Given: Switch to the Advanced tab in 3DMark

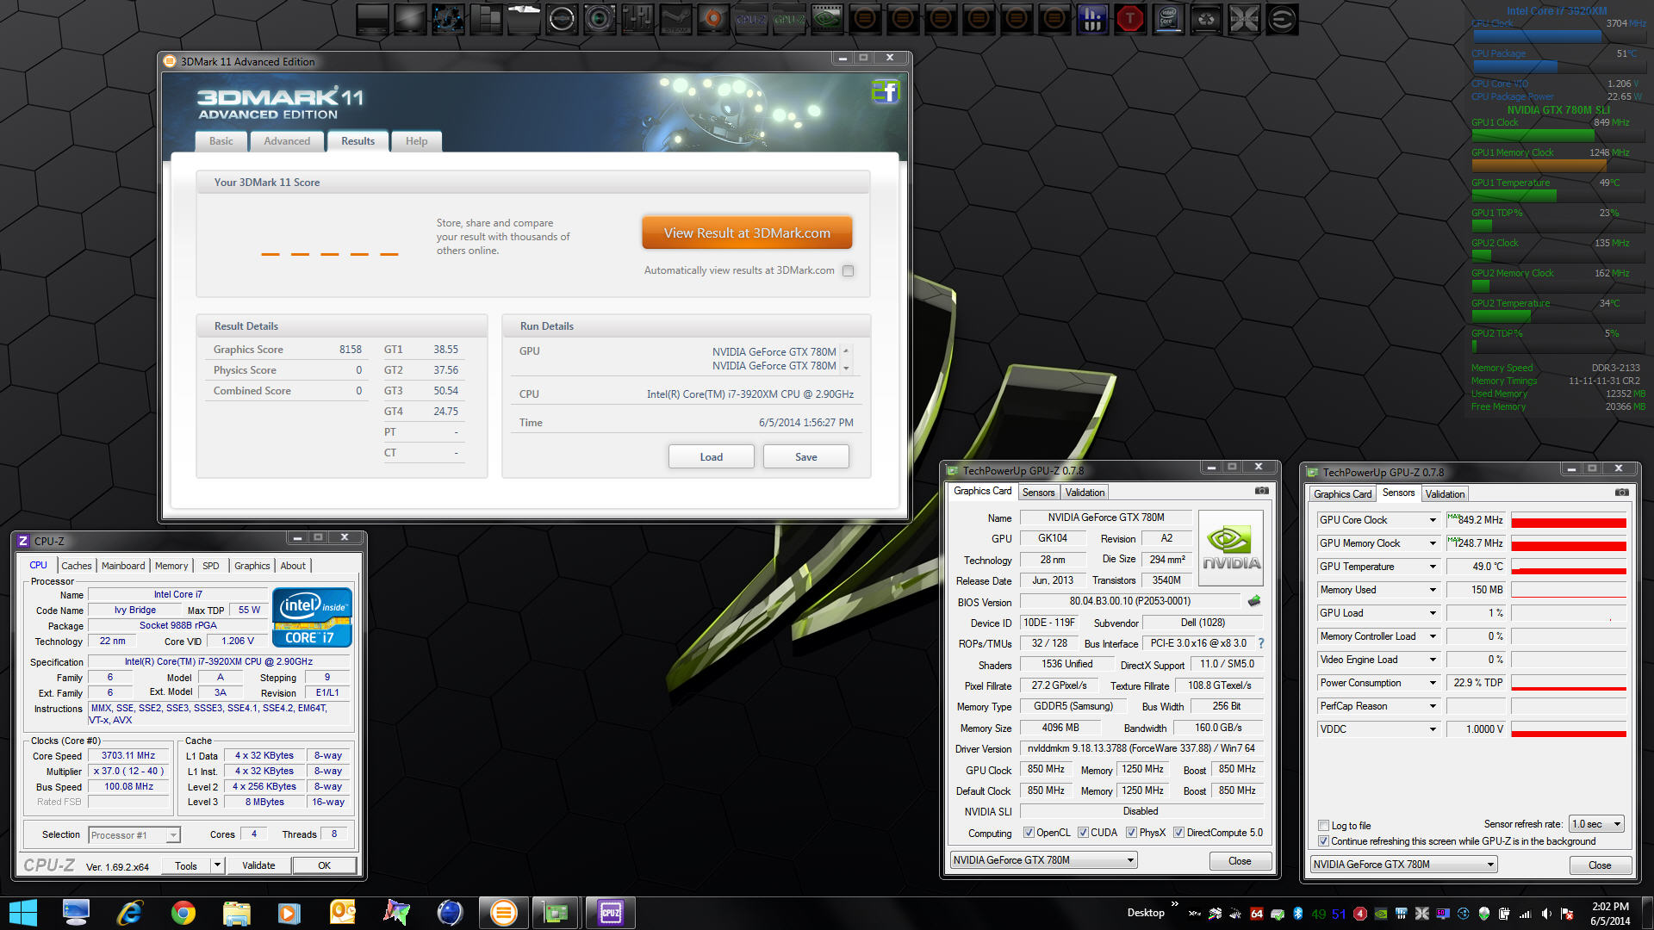Looking at the screenshot, I should click(287, 141).
